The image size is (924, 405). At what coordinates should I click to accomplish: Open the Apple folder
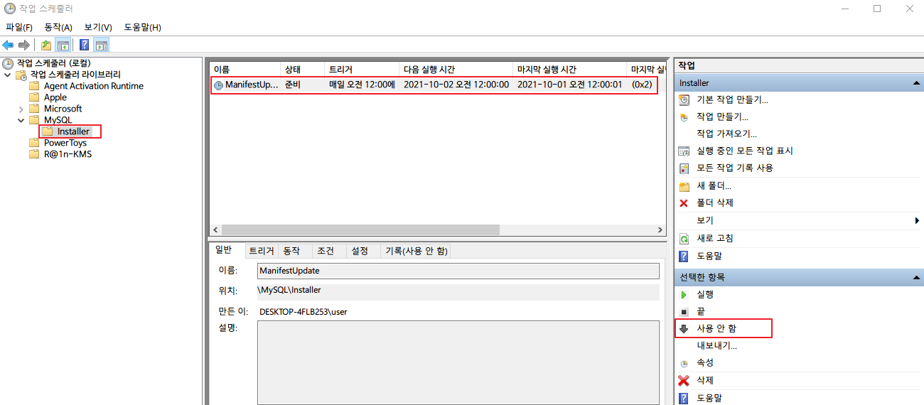click(x=55, y=97)
